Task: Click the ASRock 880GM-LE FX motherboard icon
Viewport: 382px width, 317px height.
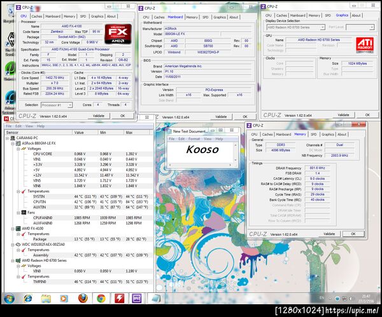Action: 18,143
